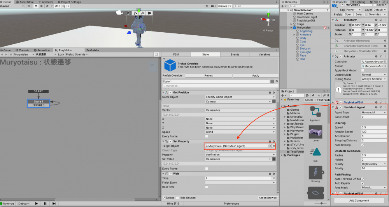
Task: Click Add Component in the Inspector
Action: click(x=359, y=200)
